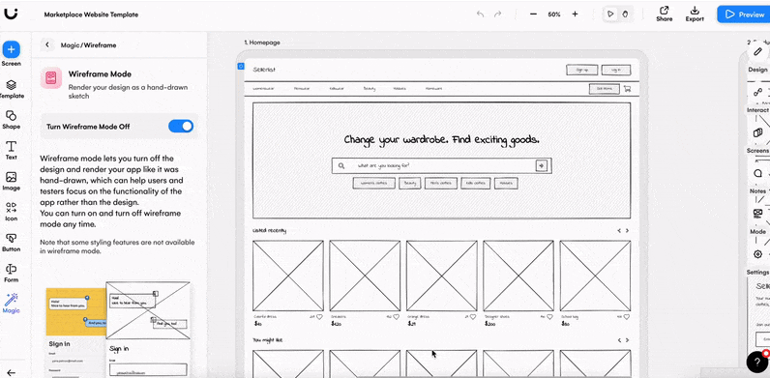Go to next Listed recently items

pyautogui.click(x=627, y=230)
